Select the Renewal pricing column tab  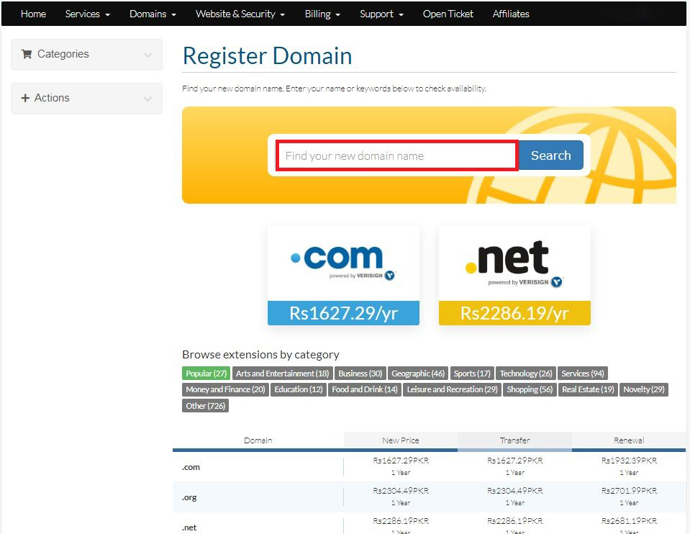pyautogui.click(x=629, y=440)
